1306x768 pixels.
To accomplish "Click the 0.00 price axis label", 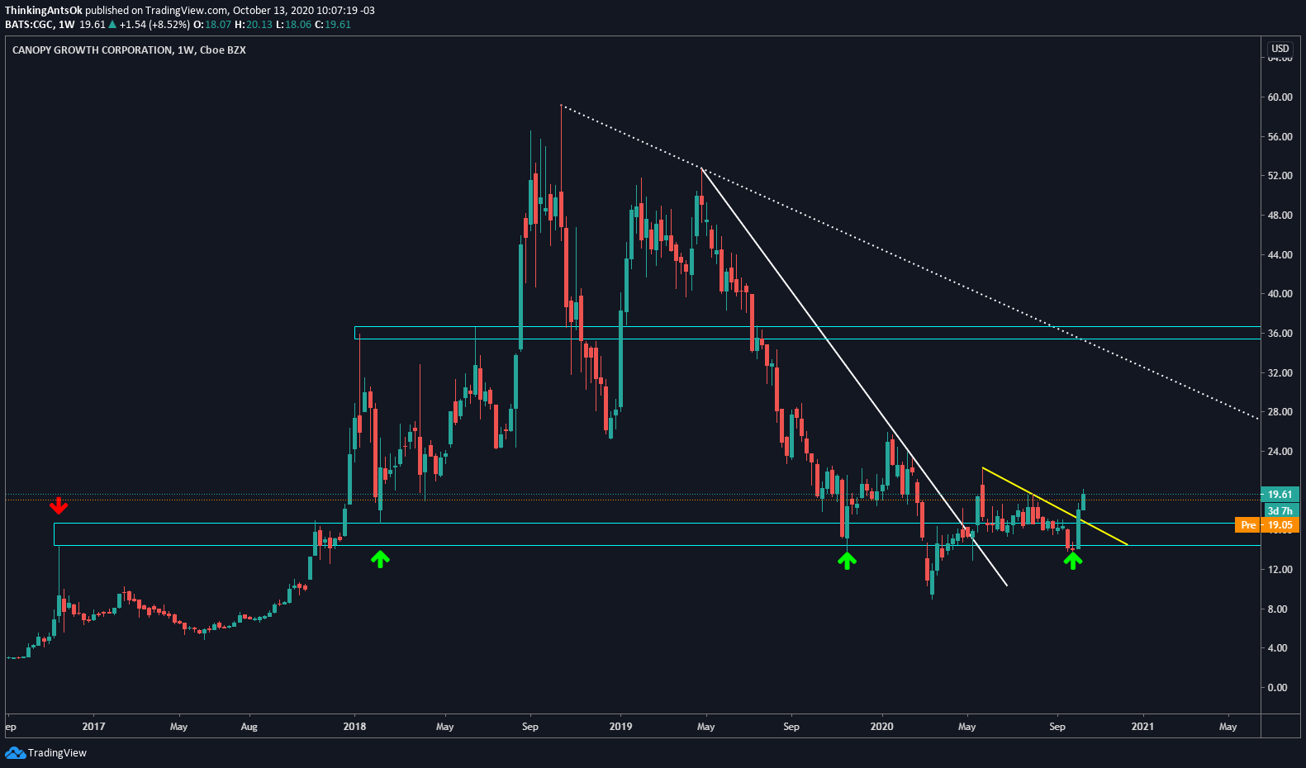I will point(1278,688).
